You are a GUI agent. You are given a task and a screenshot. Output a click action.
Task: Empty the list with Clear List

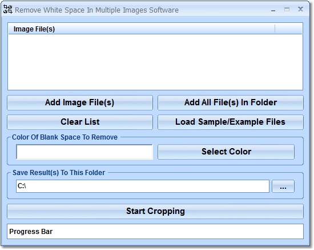coord(80,122)
